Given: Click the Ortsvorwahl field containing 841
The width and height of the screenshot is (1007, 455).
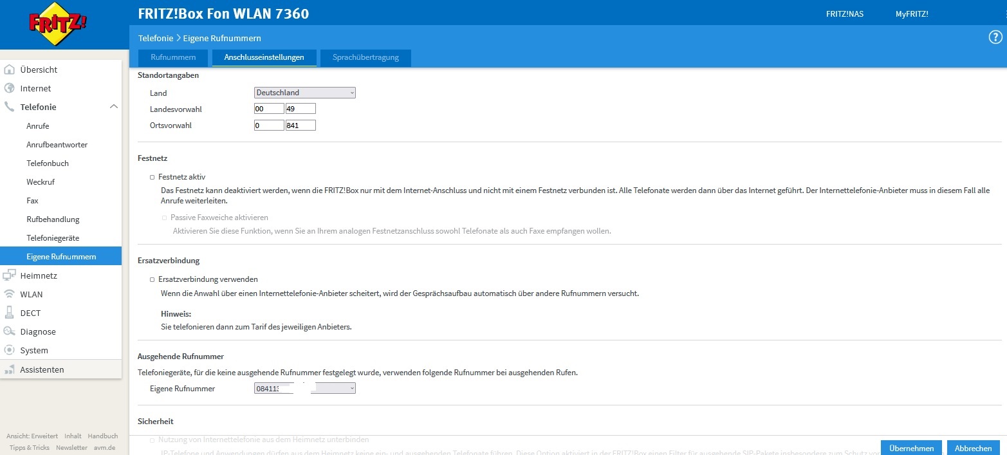Looking at the screenshot, I should [x=300, y=125].
